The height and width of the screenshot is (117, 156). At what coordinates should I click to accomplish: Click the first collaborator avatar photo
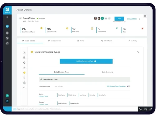coord(95,18)
